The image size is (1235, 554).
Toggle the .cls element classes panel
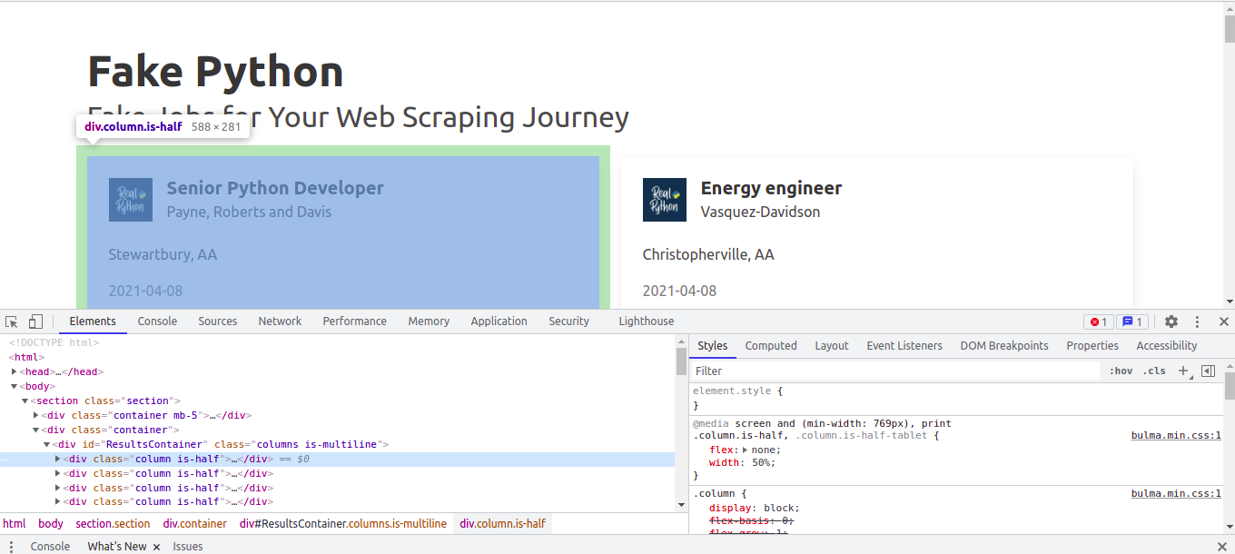(x=1154, y=371)
